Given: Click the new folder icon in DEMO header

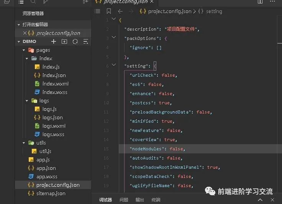Looking at the screenshot, I should [64, 41].
